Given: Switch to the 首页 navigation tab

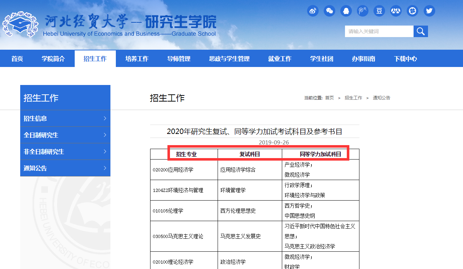Looking at the screenshot, I should [x=17, y=58].
